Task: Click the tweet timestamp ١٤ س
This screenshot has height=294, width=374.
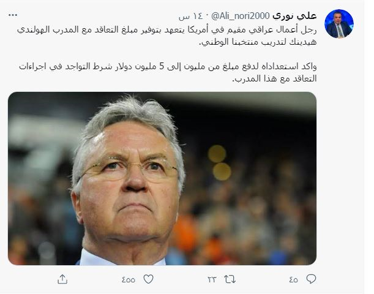Action: [x=190, y=16]
